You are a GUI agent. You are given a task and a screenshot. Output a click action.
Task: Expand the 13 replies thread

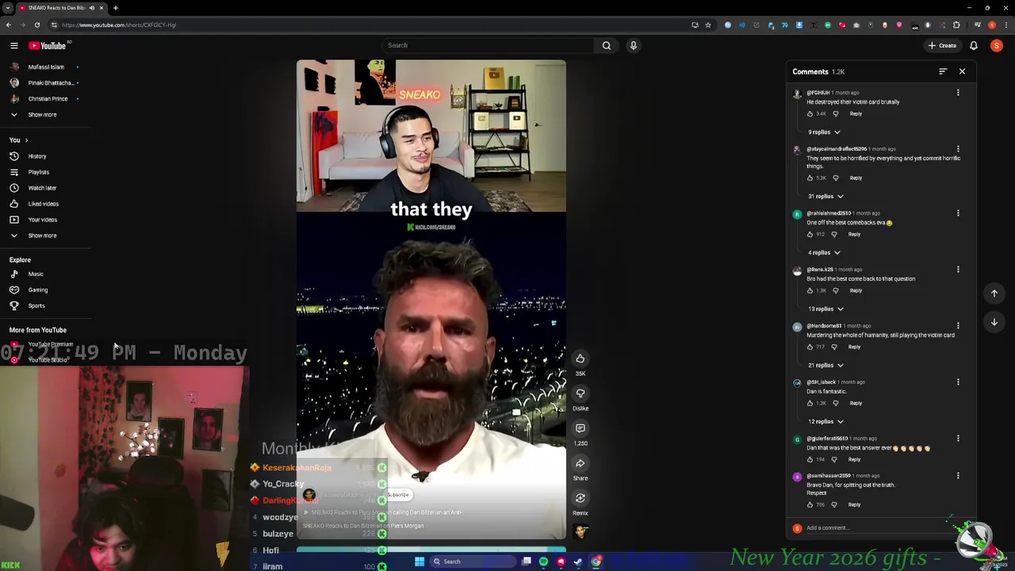pos(825,308)
